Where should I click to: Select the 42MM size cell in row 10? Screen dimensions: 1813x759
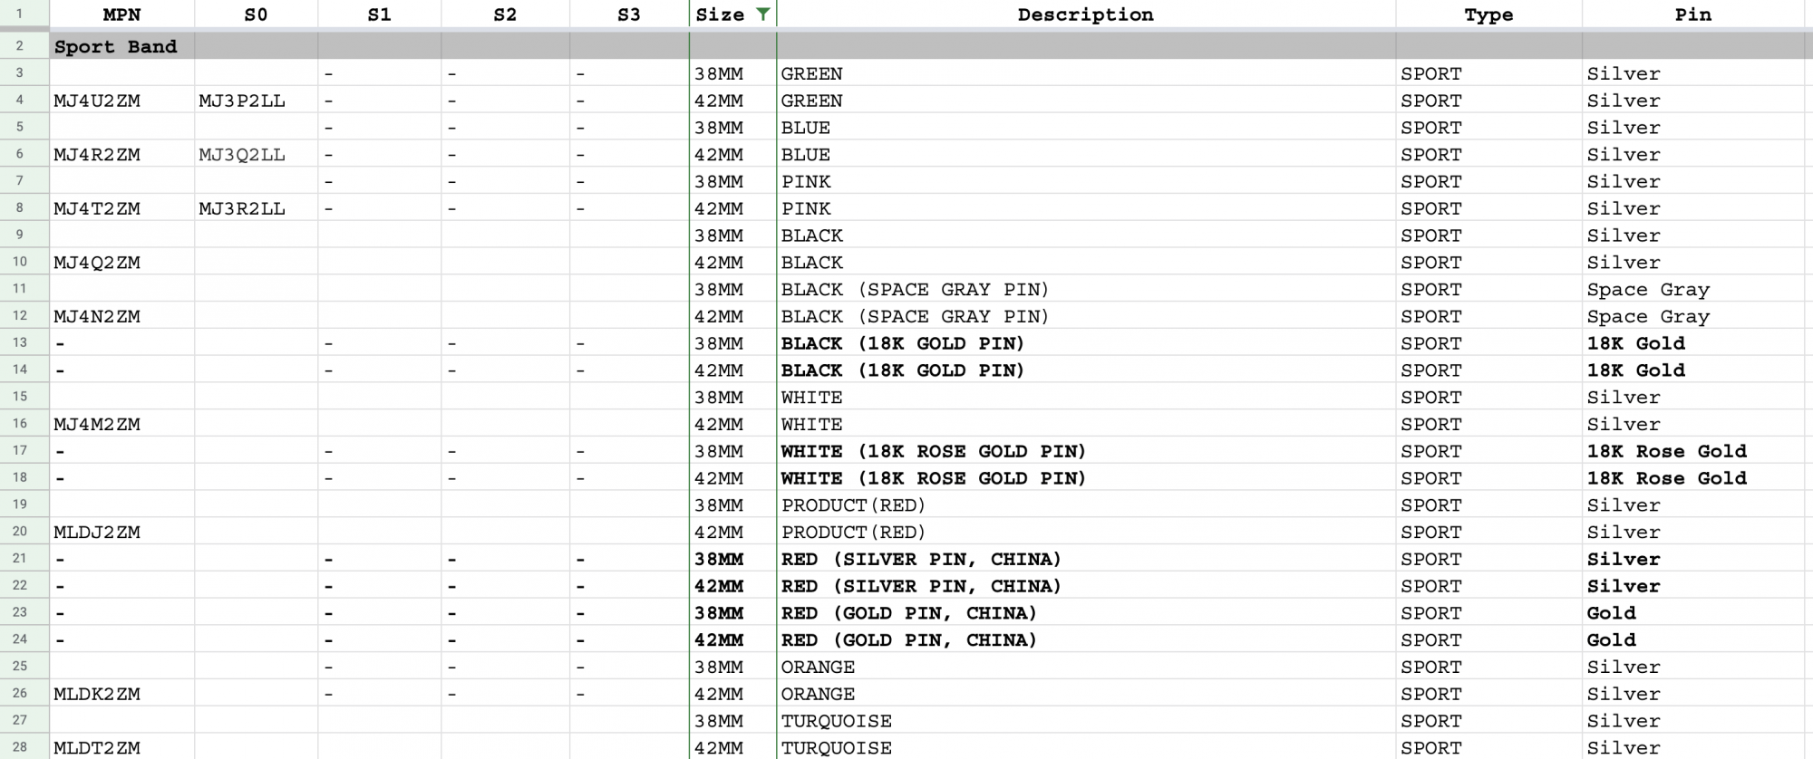click(x=732, y=262)
